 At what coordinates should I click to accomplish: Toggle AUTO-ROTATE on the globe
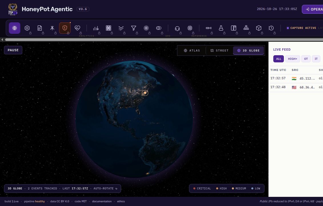[105, 189]
